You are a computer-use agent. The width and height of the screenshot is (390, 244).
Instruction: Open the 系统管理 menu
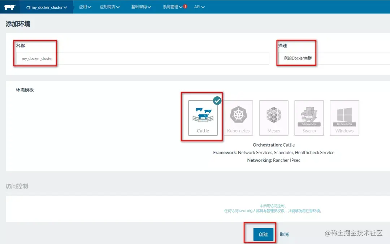coord(172,7)
